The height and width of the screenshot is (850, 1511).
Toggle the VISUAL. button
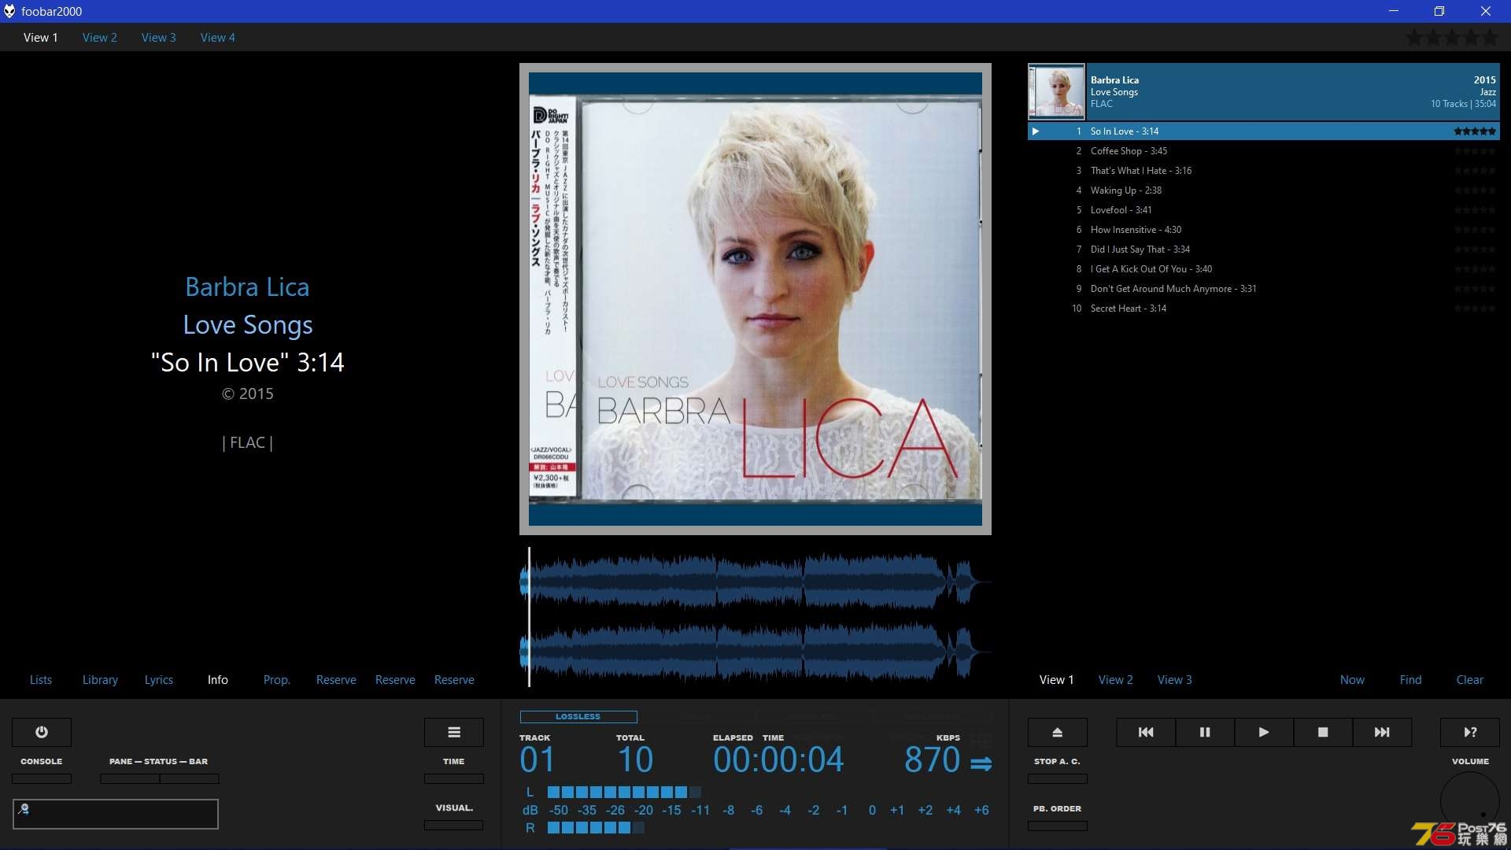tap(454, 826)
